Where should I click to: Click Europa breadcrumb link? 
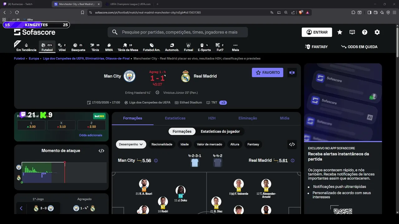(x=34, y=58)
